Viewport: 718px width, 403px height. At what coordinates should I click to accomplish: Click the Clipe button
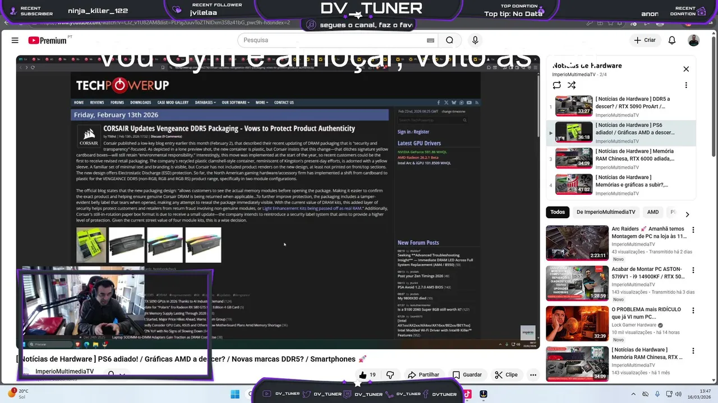pyautogui.click(x=506, y=375)
